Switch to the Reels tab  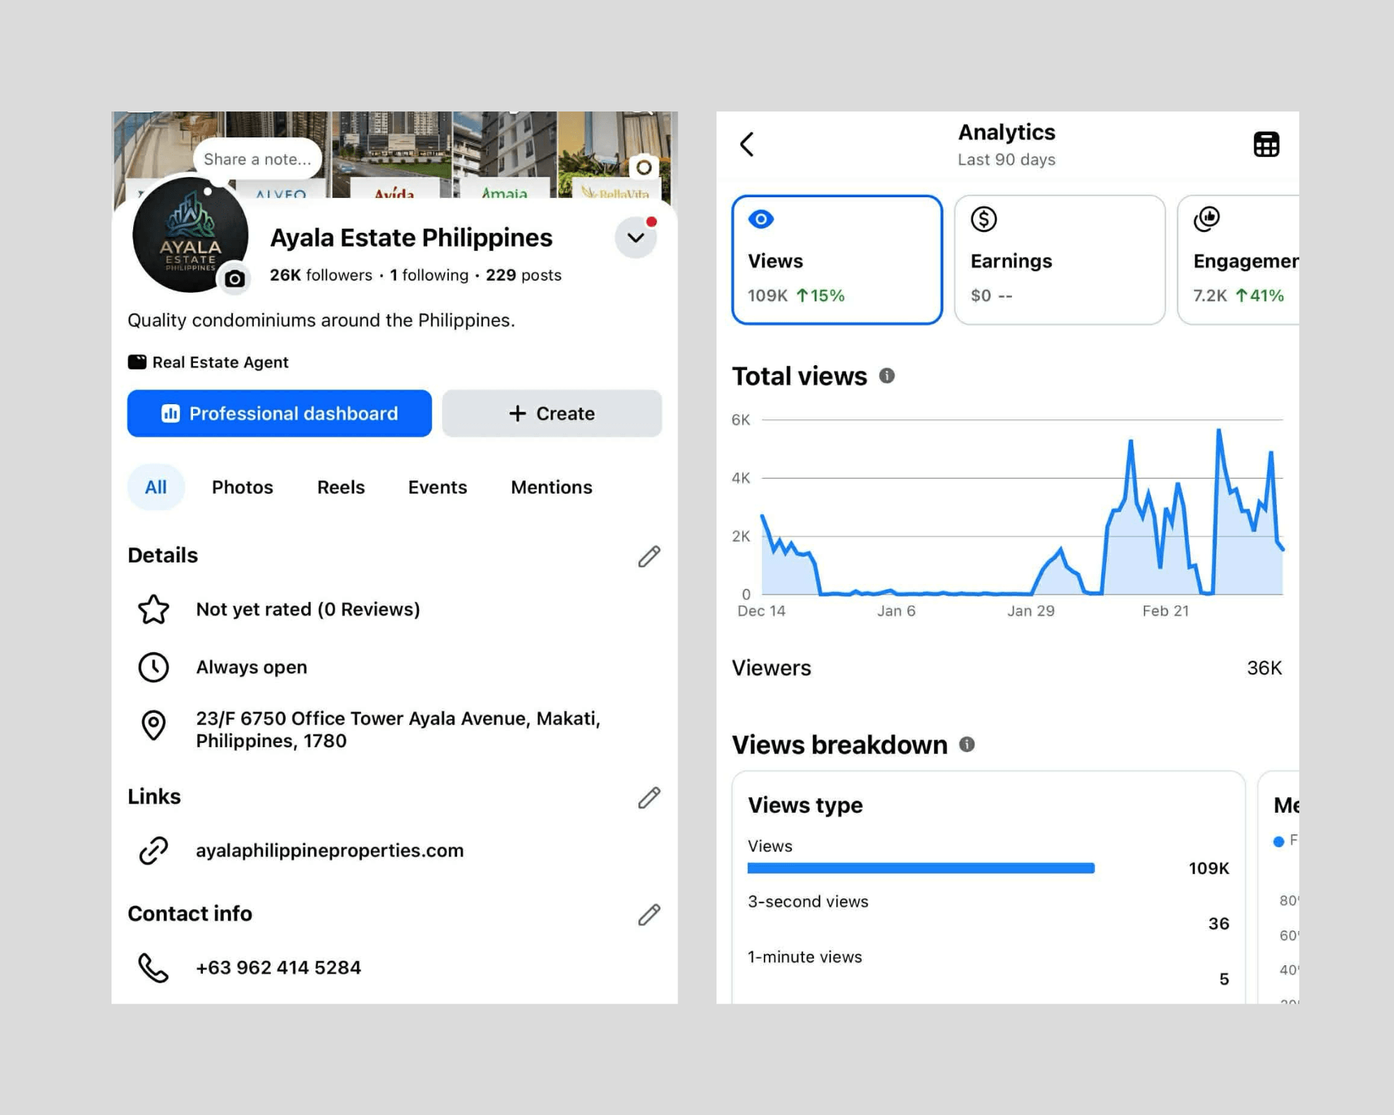pos(341,487)
